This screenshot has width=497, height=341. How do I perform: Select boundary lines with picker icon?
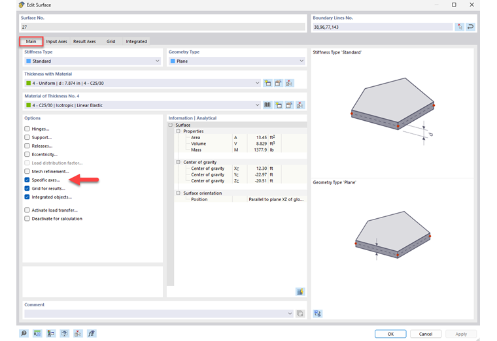point(460,27)
